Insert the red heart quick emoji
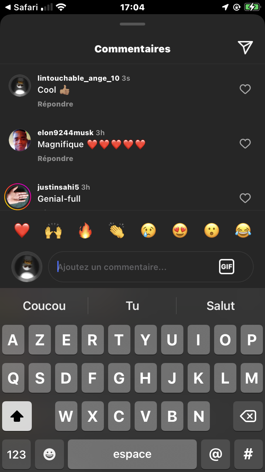The height and width of the screenshot is (472, 265). [x=22, y=231]
